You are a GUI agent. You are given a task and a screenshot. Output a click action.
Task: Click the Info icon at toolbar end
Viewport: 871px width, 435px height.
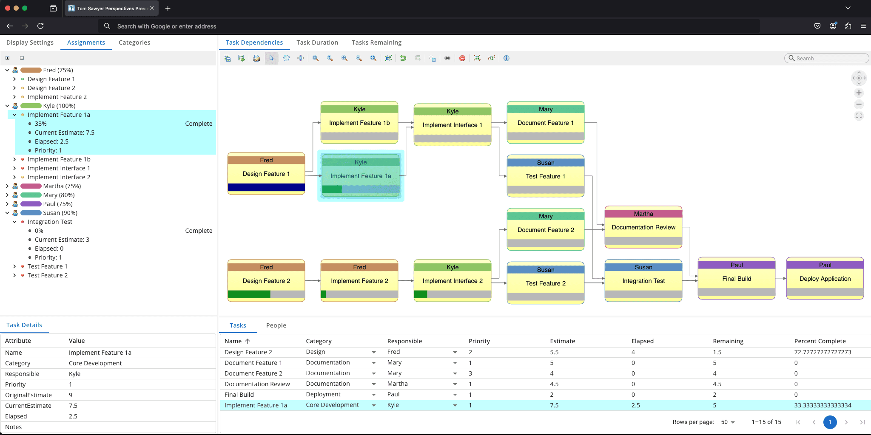pos(506,58)
